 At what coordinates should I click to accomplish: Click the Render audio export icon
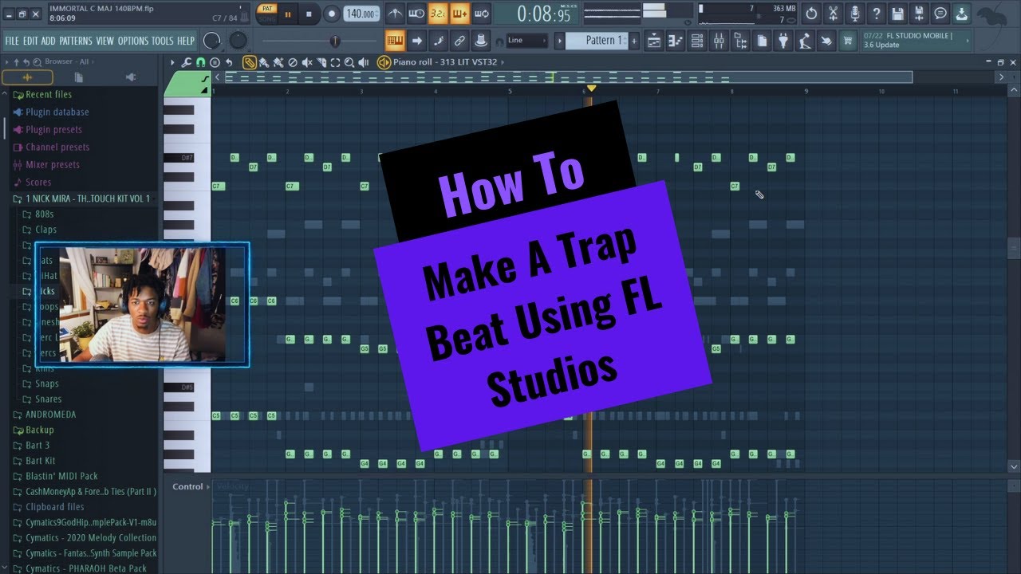click(919, 14)
